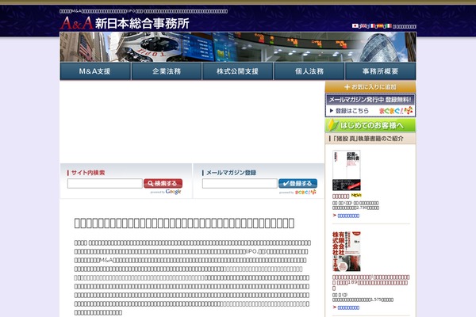Click the まぐまぐ logo under the 登録する button
Screen dimensions: 476x317
click(x=305, y=192)
